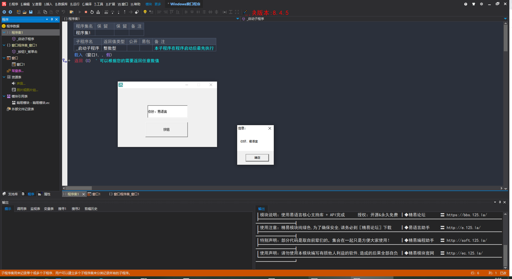Close the 程序 side panel
The image size is (512, 279).
coord(57,19)
